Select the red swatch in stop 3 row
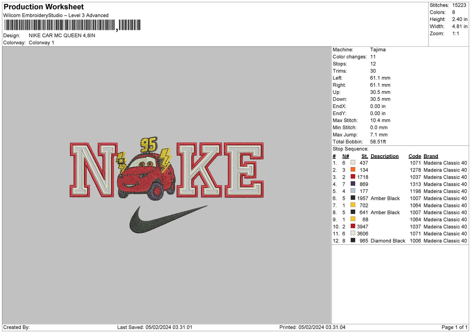The image size is (471, 333). [353, 177]
